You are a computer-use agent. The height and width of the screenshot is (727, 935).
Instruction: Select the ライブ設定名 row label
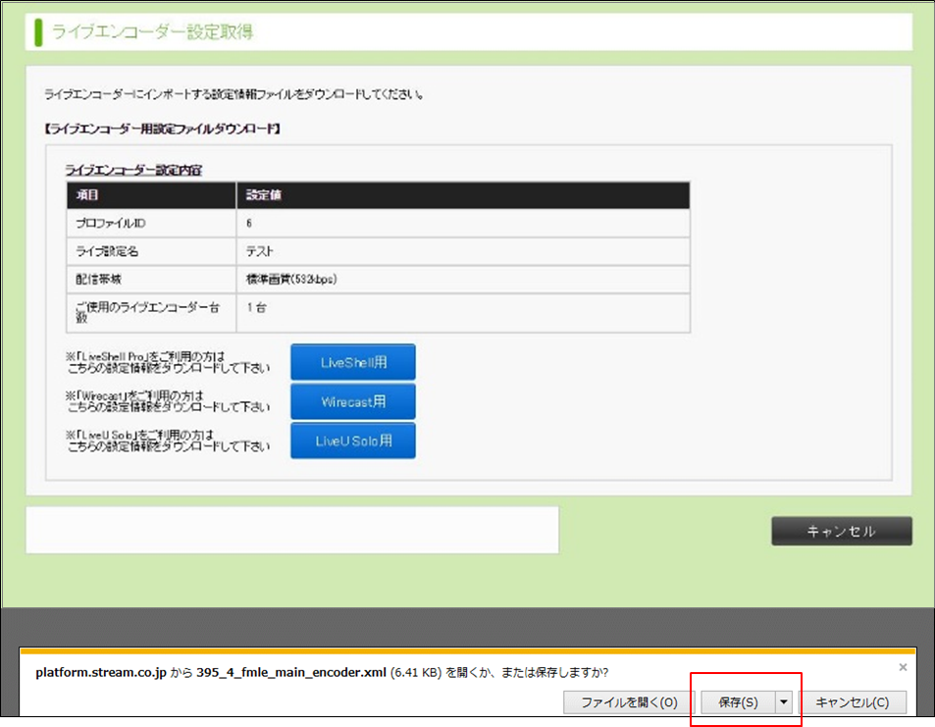click(107, 251)
